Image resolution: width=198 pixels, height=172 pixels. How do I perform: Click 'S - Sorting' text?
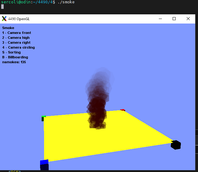pyautogui.click(x=11, y=52)
